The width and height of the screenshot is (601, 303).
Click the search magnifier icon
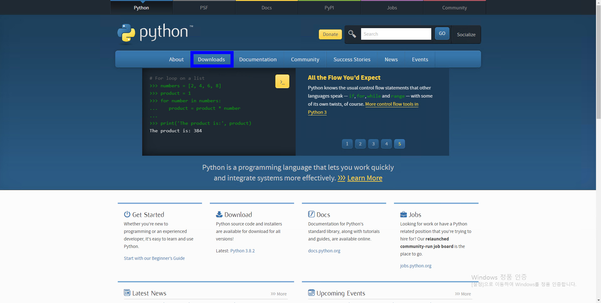tap(352, 34)
